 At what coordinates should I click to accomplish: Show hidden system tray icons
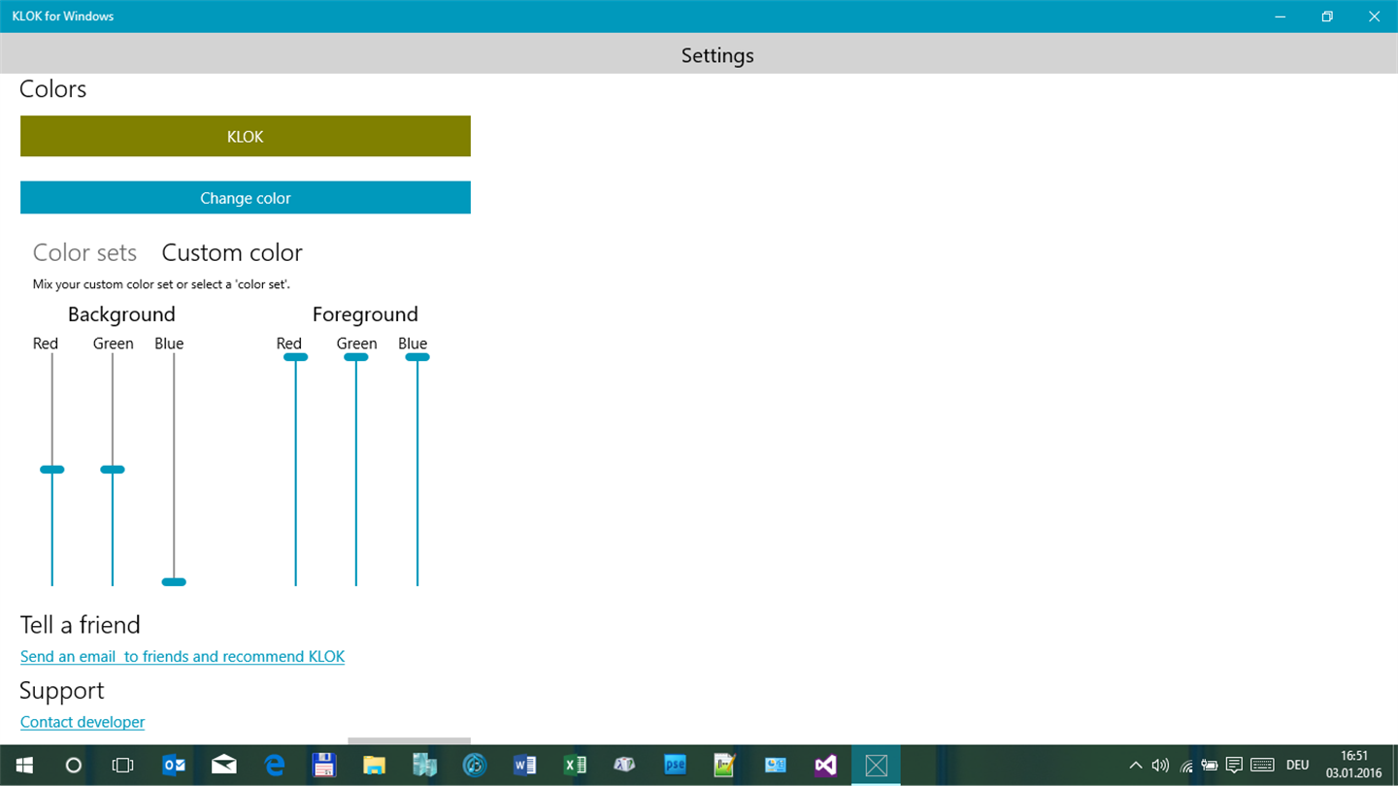1135,766
